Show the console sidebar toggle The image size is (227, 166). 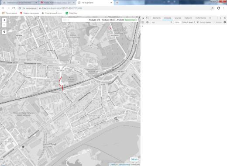(x=143, y=22)
